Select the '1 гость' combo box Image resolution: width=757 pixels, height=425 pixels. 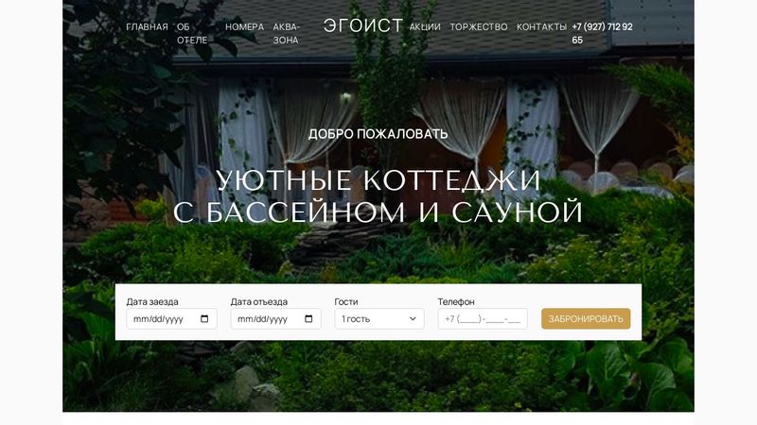coord(379,319)
